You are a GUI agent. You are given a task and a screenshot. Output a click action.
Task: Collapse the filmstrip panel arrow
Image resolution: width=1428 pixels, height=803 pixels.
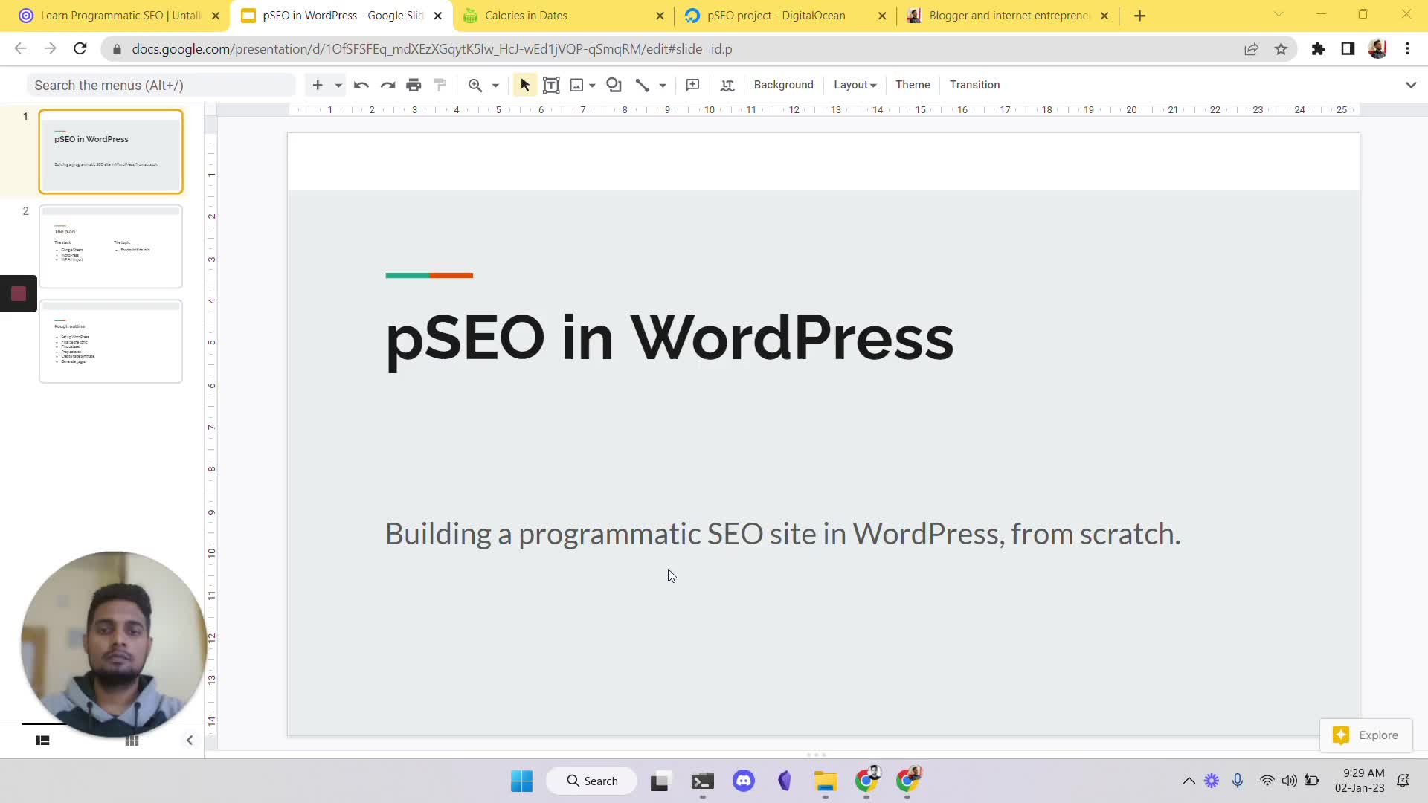pos(190,740)
